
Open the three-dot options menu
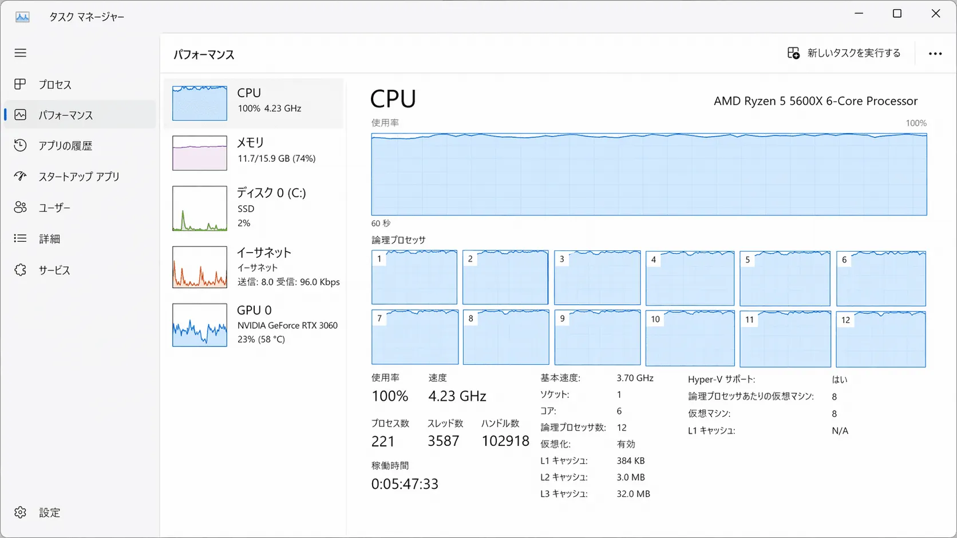[935, 53]
